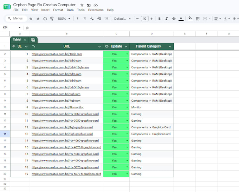The width and height of the screenshot is (239, 192).
Task: Toggle bold formatting
Action: click(160, 19)
